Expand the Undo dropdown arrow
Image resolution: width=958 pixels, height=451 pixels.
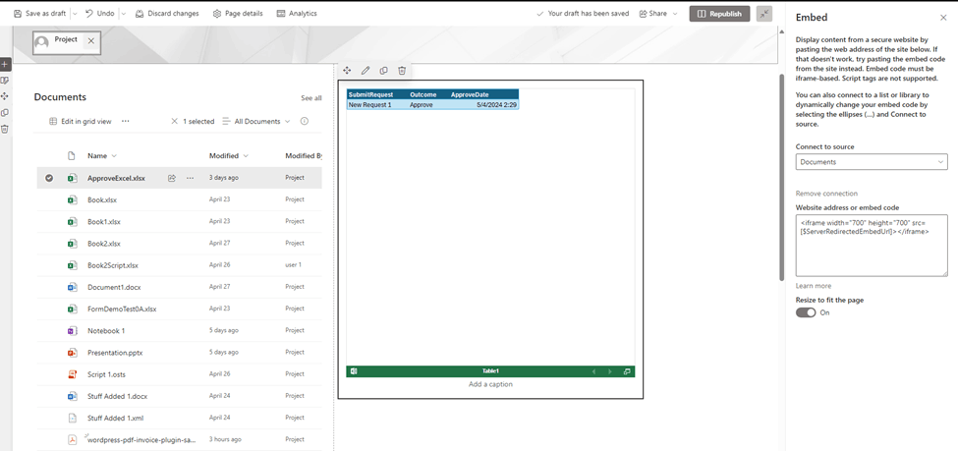pos(123,14)
